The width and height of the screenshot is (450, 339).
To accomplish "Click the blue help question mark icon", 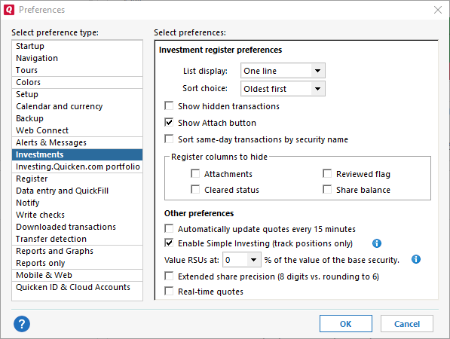I will coord(22,324).
